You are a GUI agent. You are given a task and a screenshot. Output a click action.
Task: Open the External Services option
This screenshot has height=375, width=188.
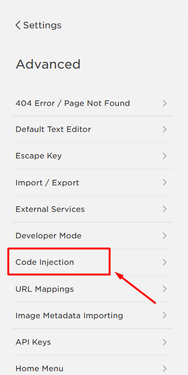[92, 209]
